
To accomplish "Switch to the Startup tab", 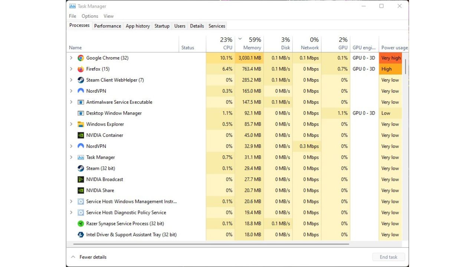I will tap(162, 26).
